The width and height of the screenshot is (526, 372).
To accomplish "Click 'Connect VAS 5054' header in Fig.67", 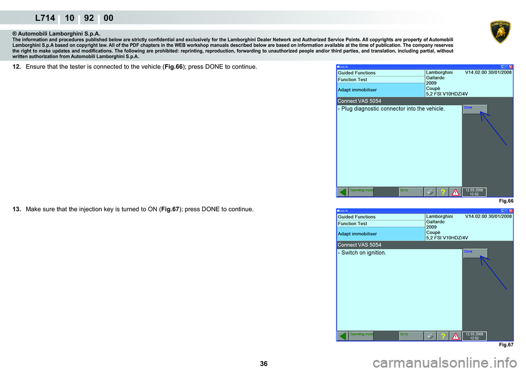I will coord(359,245).
